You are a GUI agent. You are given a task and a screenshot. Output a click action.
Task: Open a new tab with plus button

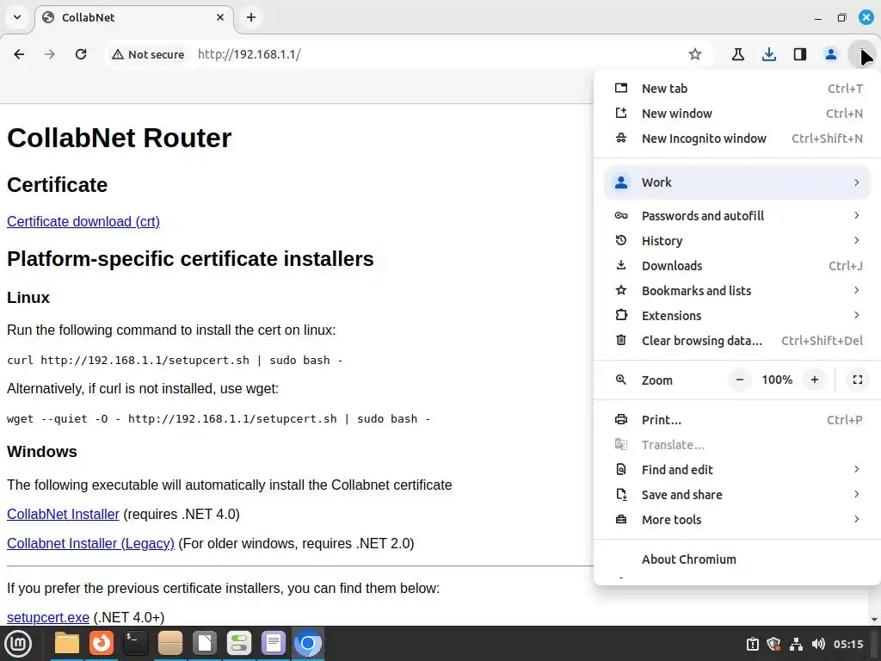tap(251, 17)
